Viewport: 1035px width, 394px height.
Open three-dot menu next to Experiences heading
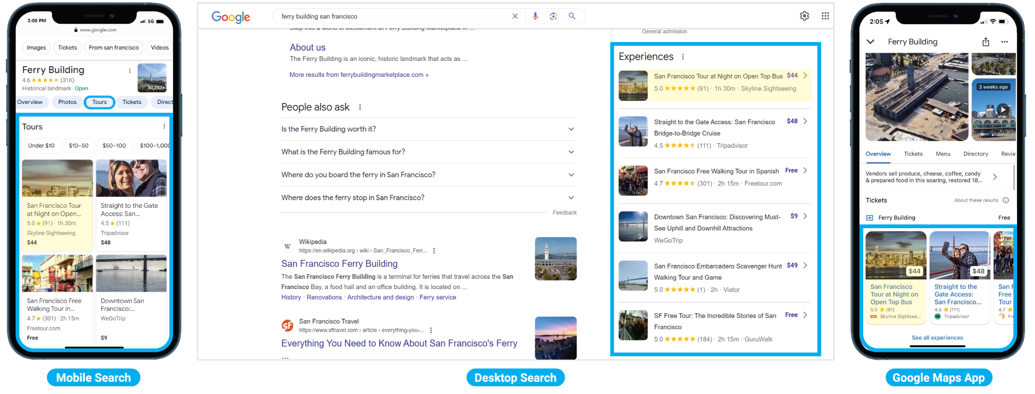coord(683,57)
